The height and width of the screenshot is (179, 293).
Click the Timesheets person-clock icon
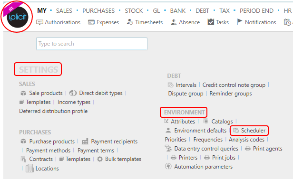130,22
